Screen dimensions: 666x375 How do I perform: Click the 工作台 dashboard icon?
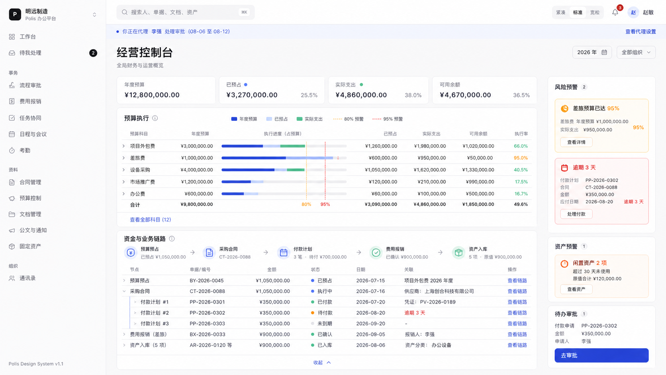pyautogui.click(x=12, y=37)
